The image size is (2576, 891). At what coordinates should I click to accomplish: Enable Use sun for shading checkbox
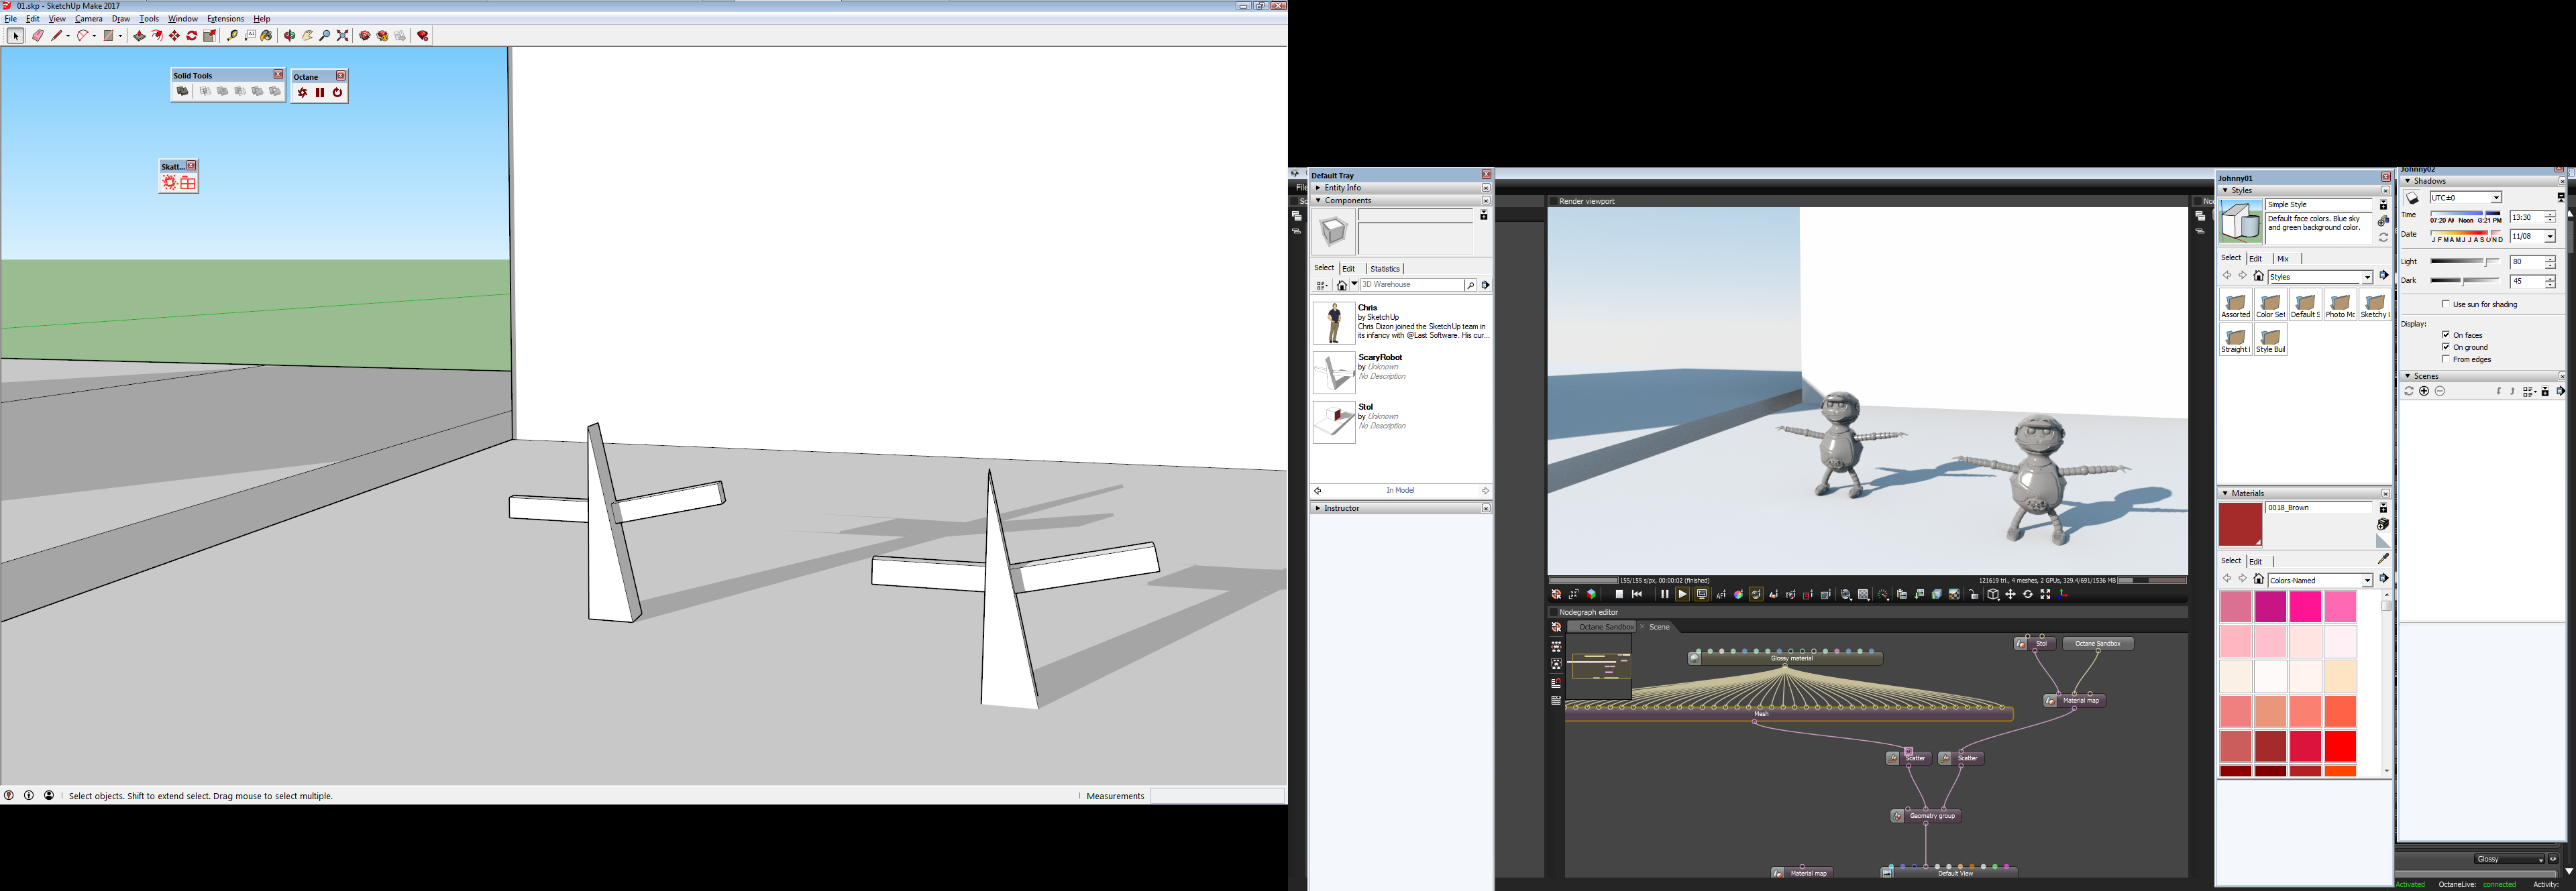point(2446,304)
